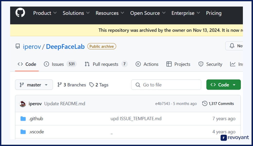
Task: Click the Projects table icon
Action: click(x=169, y=64)
